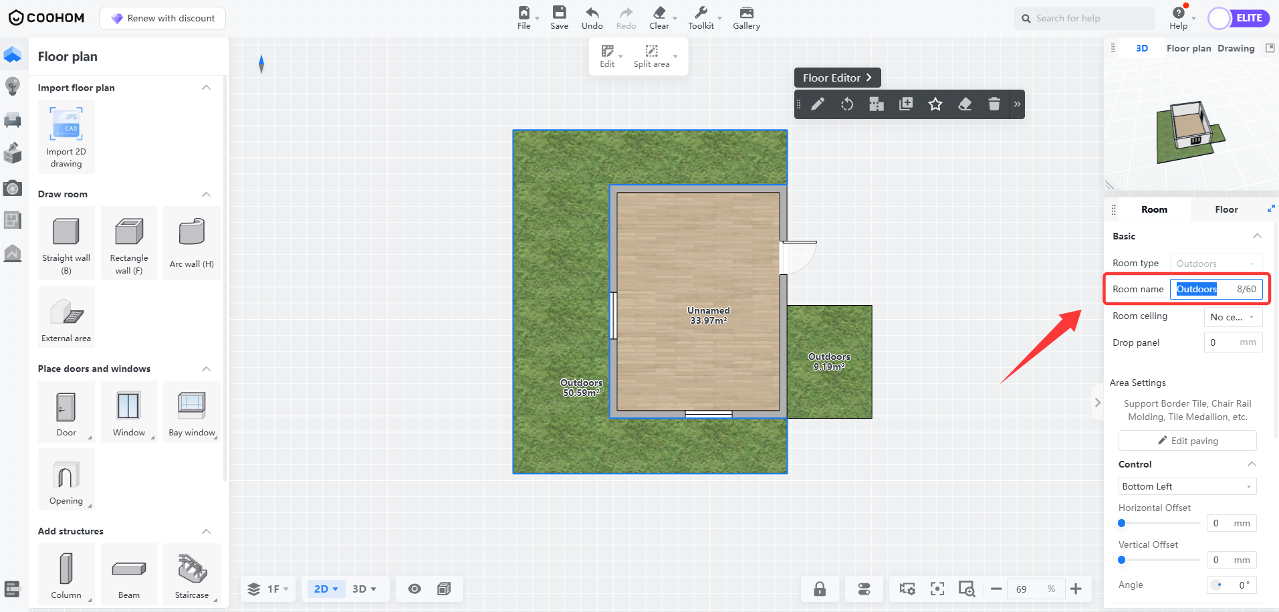Open the Room ceiling dropdown
Image resolution: width=1279 pixels, height=612 pixels.
coord(1232,317)
